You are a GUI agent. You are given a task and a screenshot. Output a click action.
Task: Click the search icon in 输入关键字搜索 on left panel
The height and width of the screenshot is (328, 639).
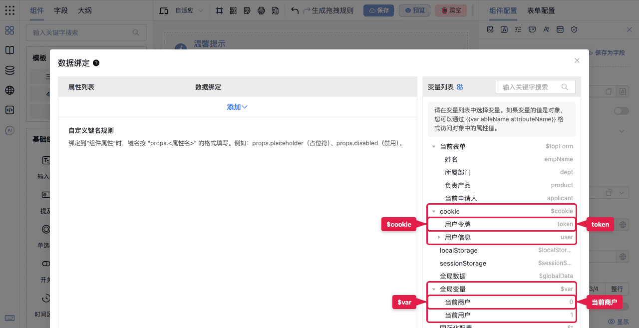click(136, 32)
